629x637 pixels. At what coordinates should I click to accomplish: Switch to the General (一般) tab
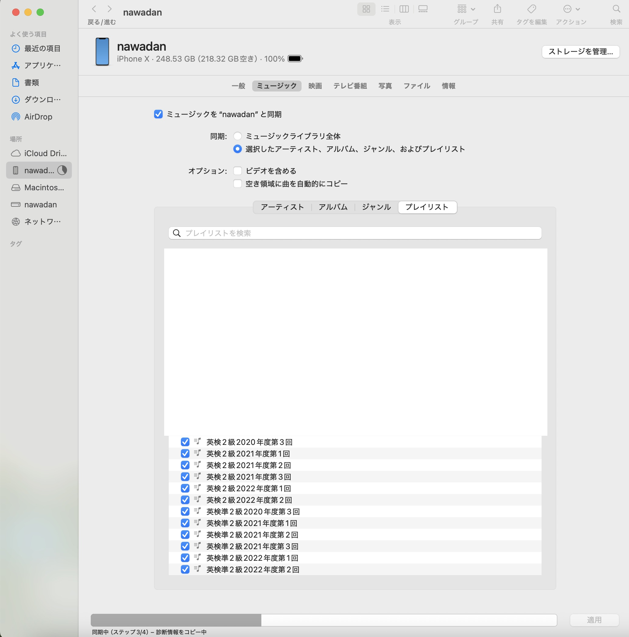[x=239, y=86]
